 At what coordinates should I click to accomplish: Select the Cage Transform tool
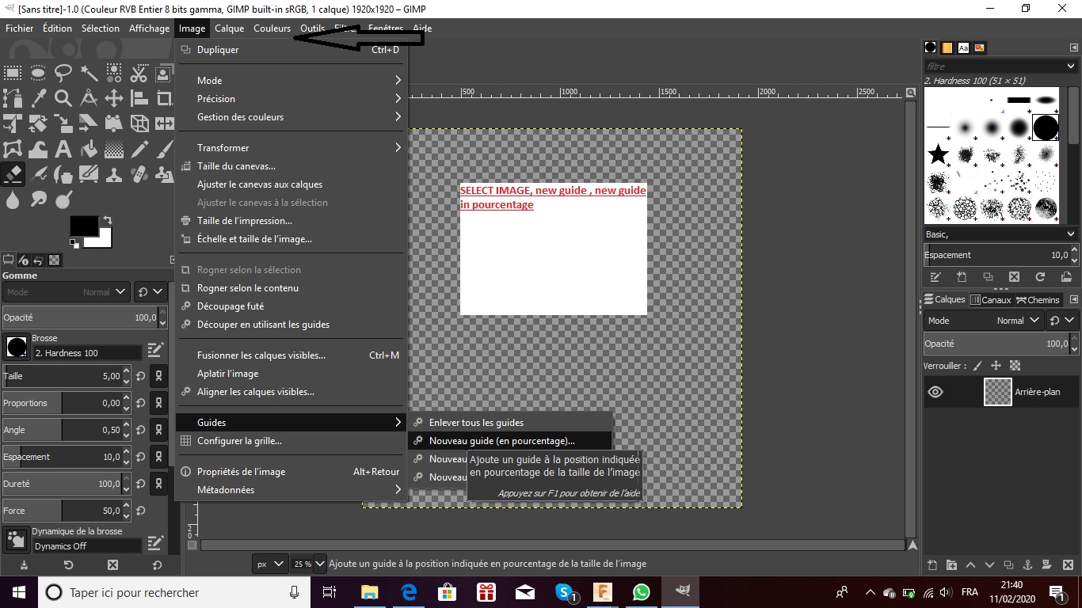pyautogui.click(x=13, y=149)
